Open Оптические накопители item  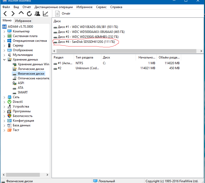(31, 78)
